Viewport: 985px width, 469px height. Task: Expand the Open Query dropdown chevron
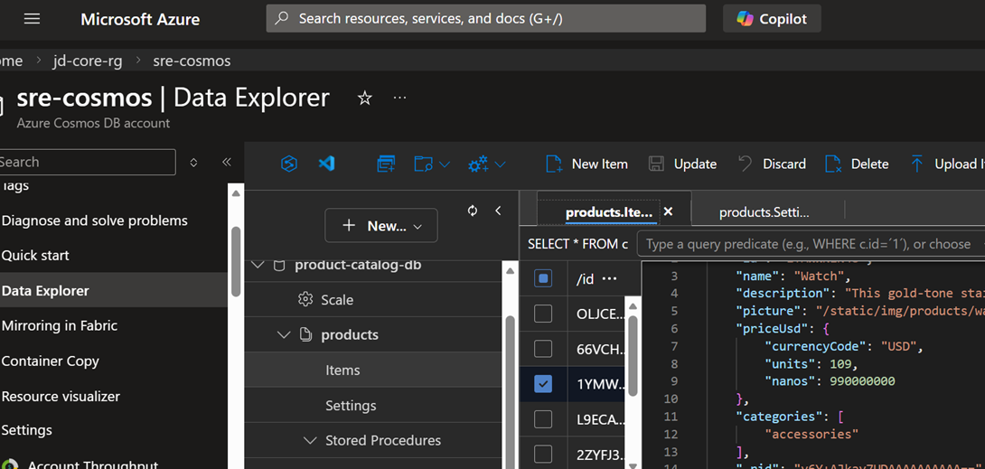[444, 164]
